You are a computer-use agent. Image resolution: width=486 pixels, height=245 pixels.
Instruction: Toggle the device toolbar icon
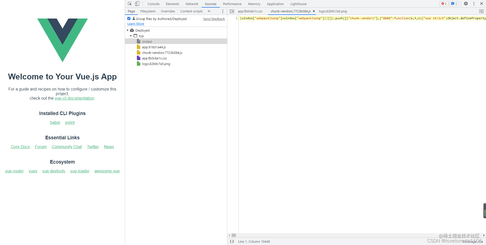pyautogui.click(x=137, y=4)
